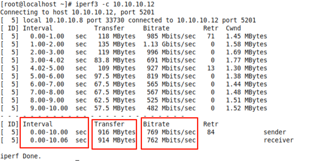Click the retransmit value 13

click(211, 68)
